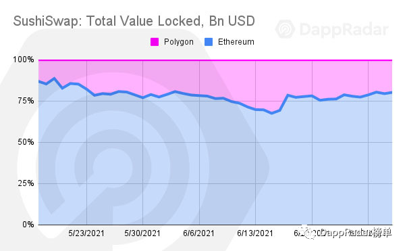Click the blue Ethereum legend swatch
Screen dimensions: 405x251
209,42
